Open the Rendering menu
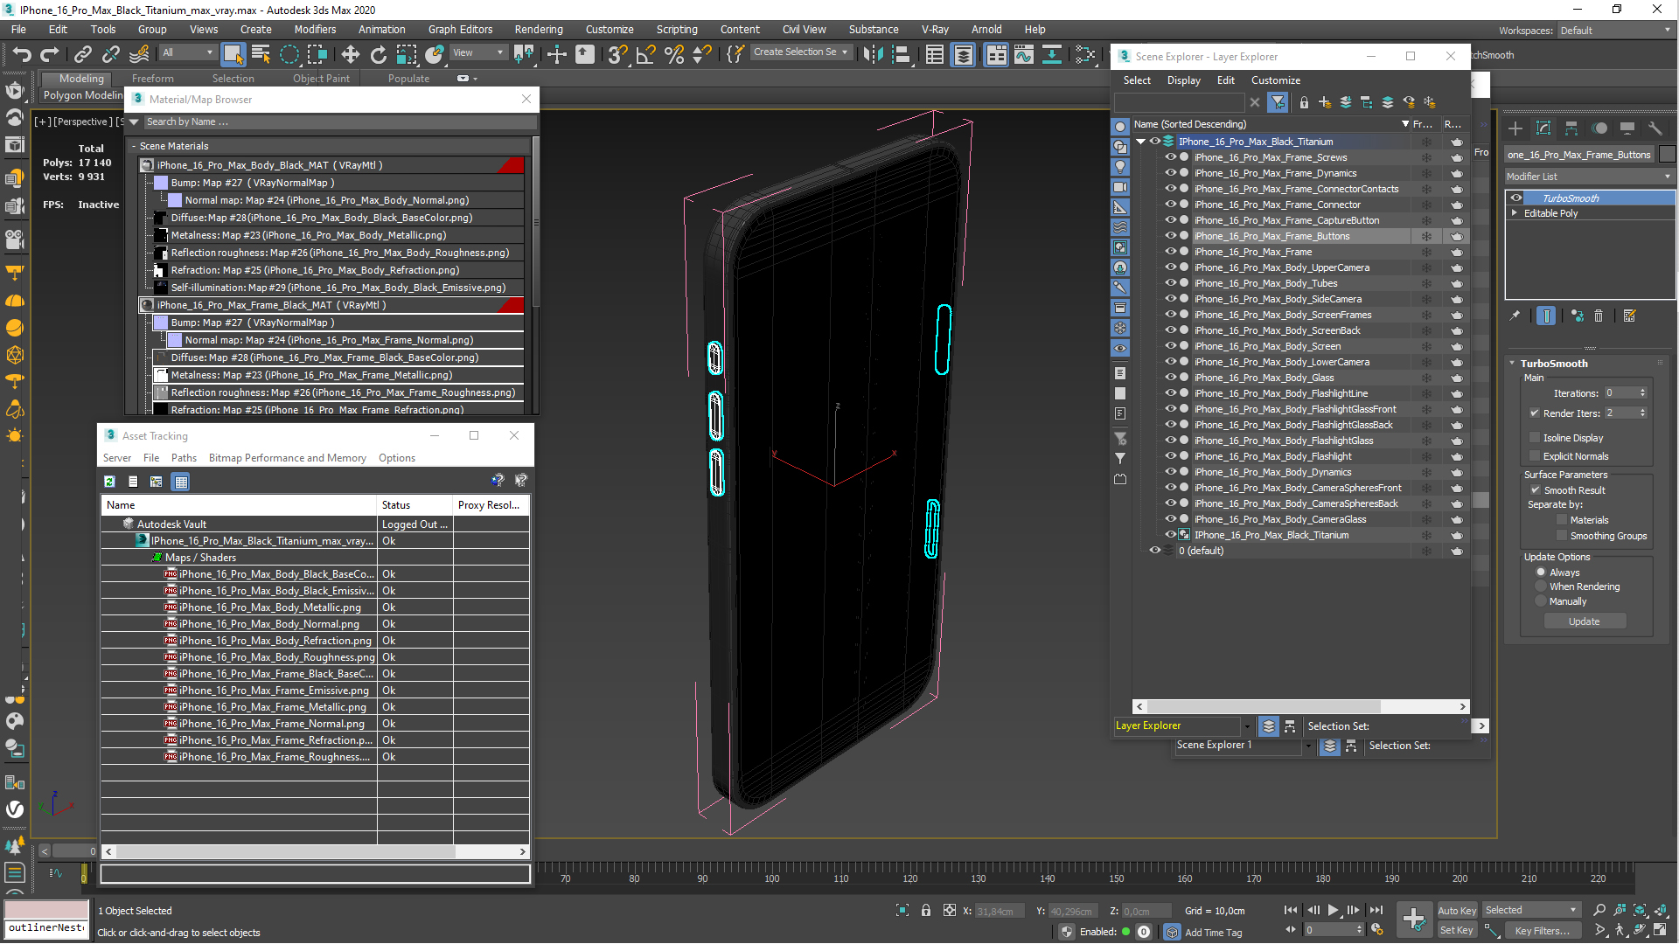Screen dimensions: 1679x944 pyautogui.click(x=538, y=29)
